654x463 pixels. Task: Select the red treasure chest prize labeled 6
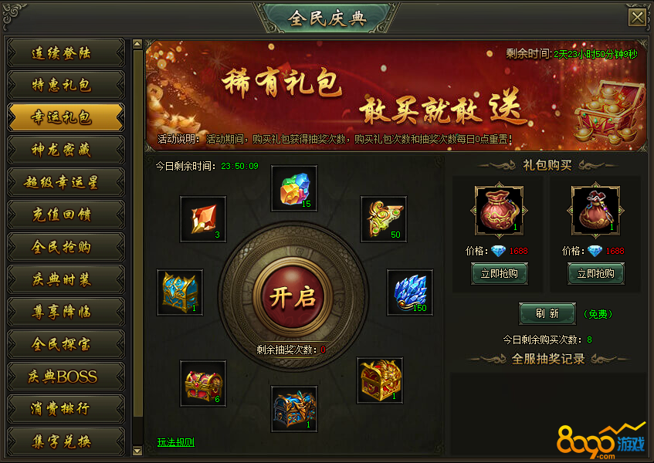coord(203,384)
